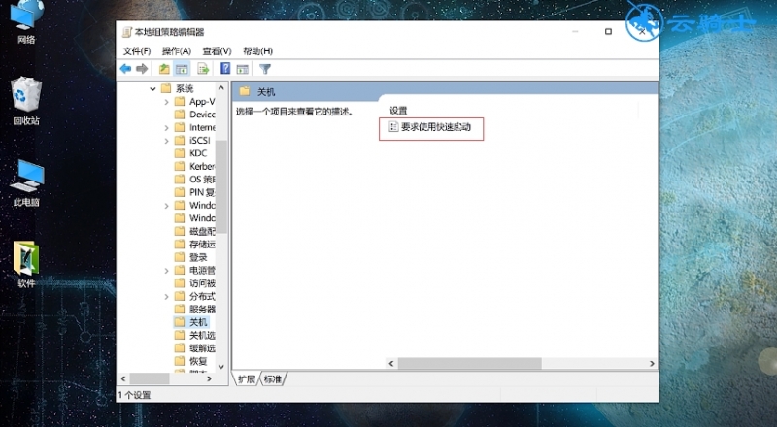Click the Back arrow in toolbar
The image size is (777, 427).
[125, 69]
